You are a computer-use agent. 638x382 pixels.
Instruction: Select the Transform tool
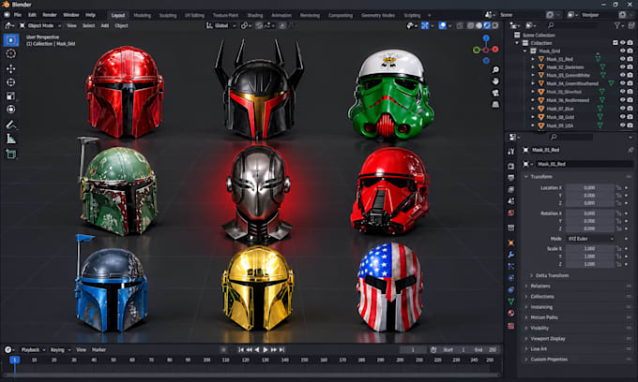click(11, 110)
